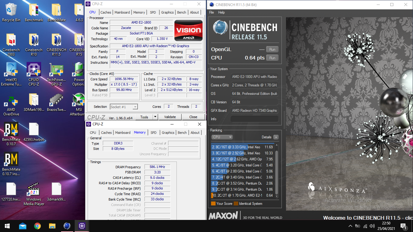413x232 pixels.
Task: Open the Benchmark folder on the desktop
Action: pyautogui.click(x=34, y=13)
